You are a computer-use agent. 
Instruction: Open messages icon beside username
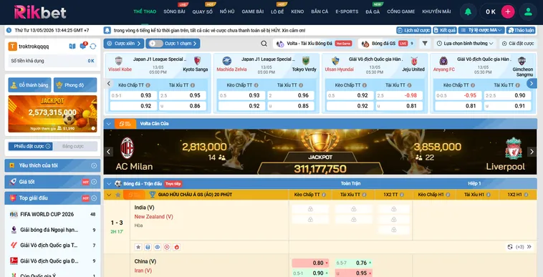pyautogui.click(x=83, y=46)
